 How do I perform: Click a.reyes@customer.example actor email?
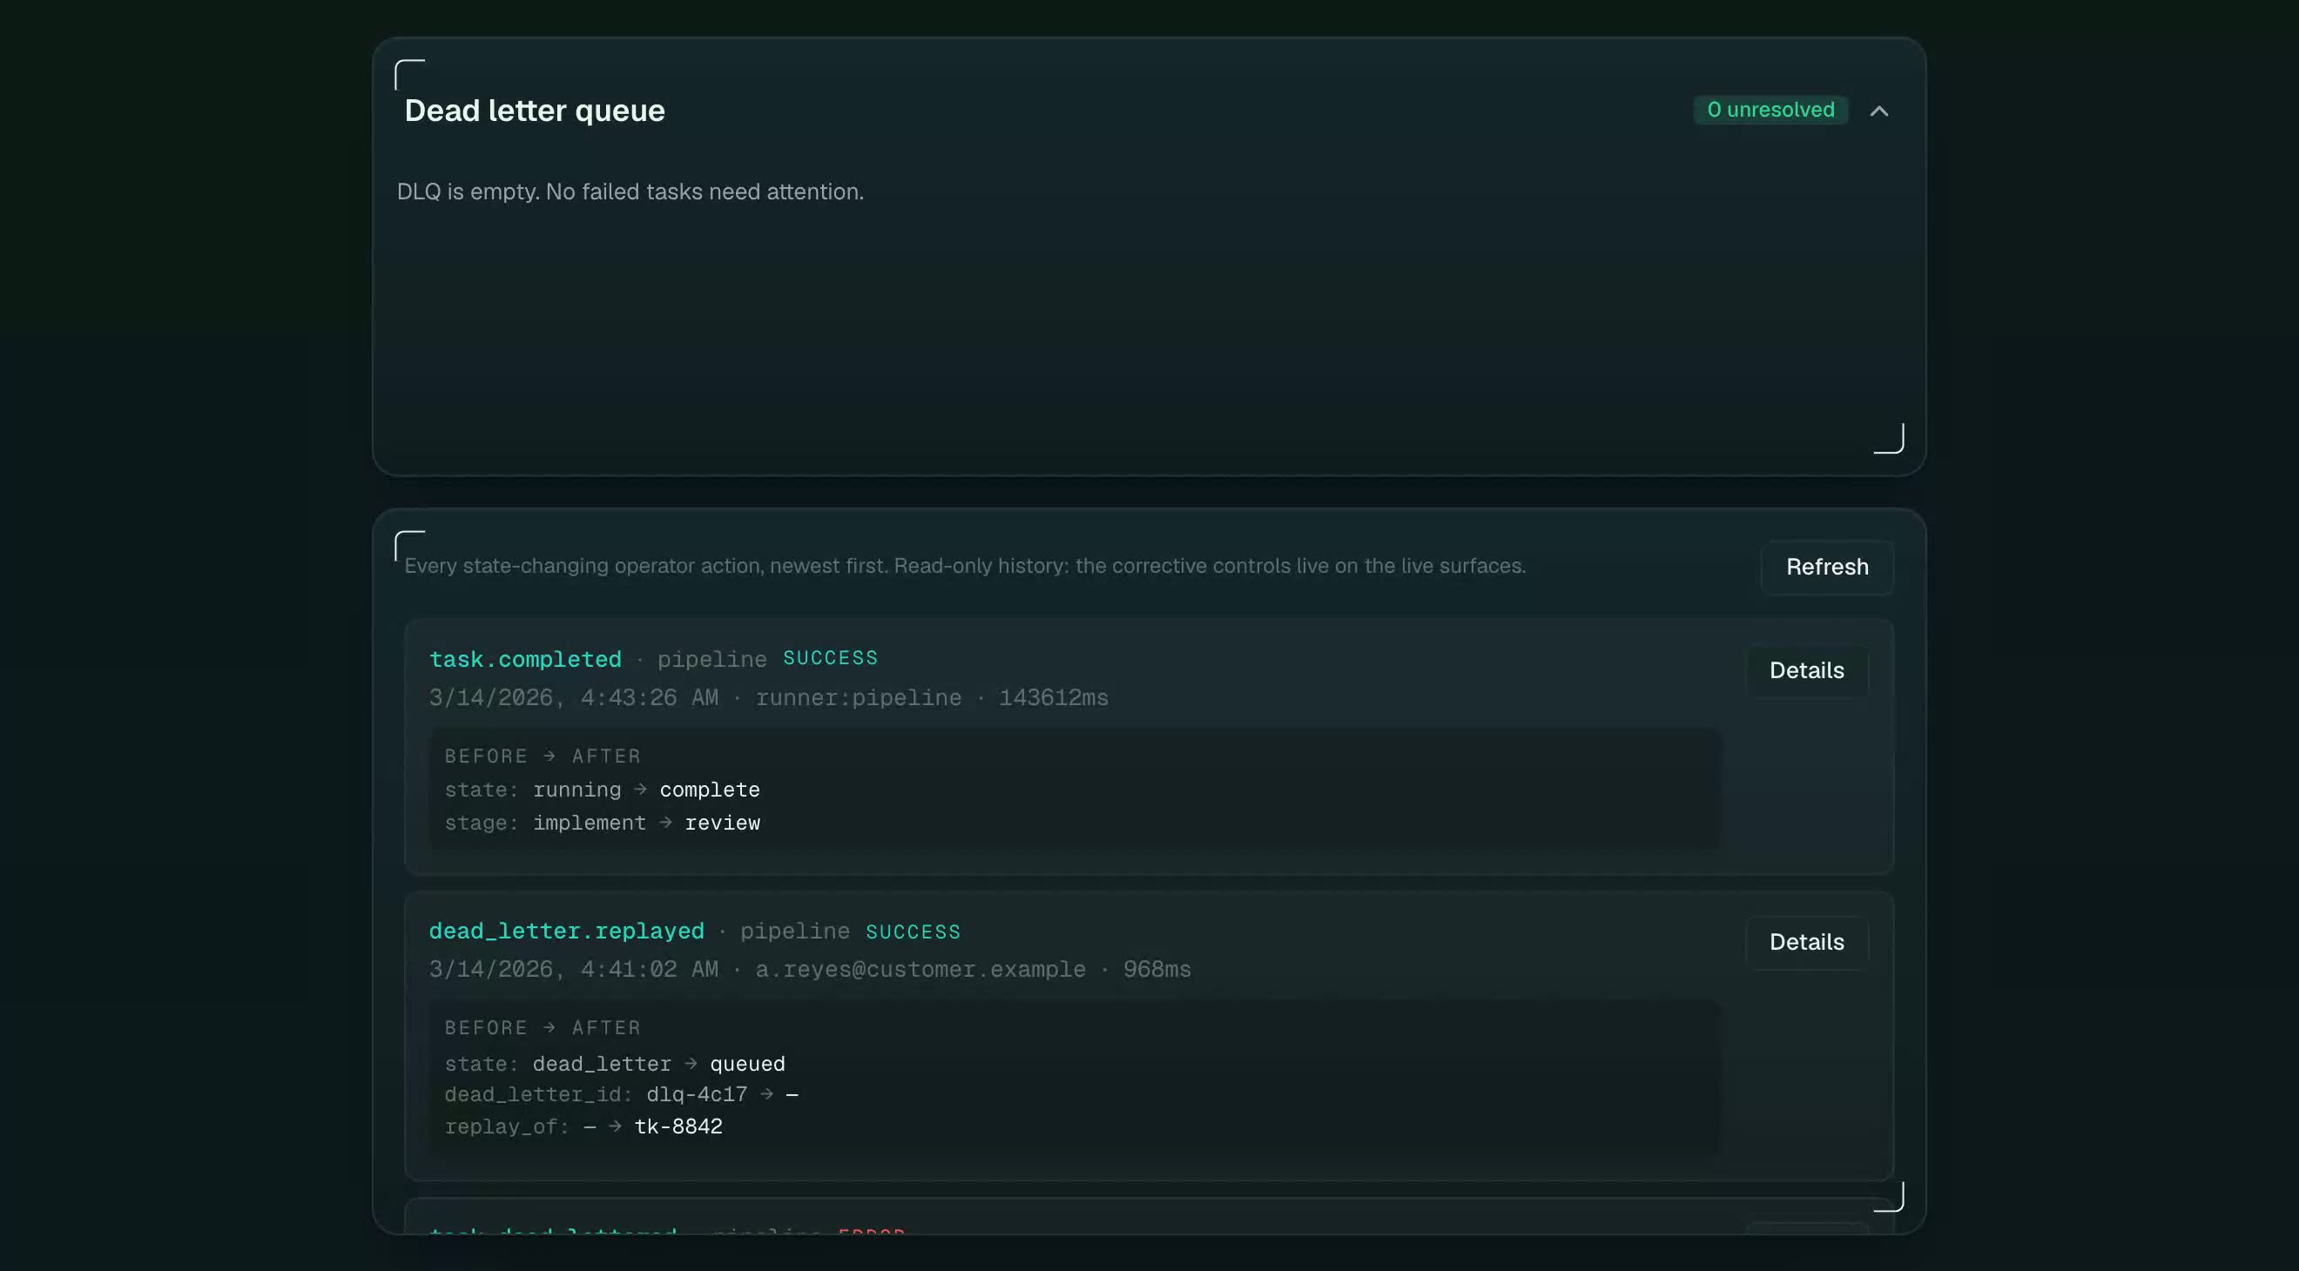(921, 969)
